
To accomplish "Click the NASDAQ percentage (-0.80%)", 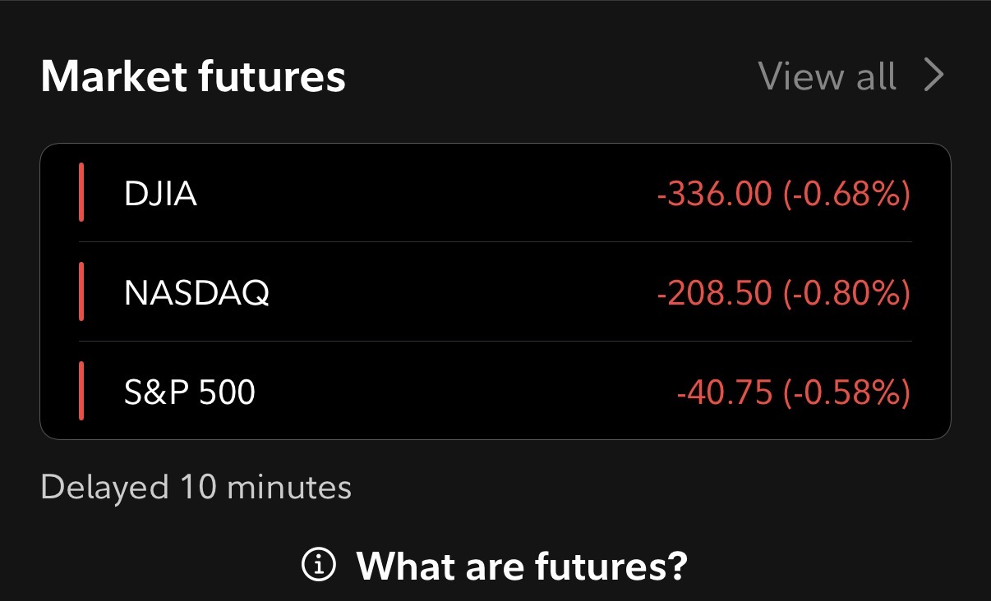I will [x=846, y=293].
